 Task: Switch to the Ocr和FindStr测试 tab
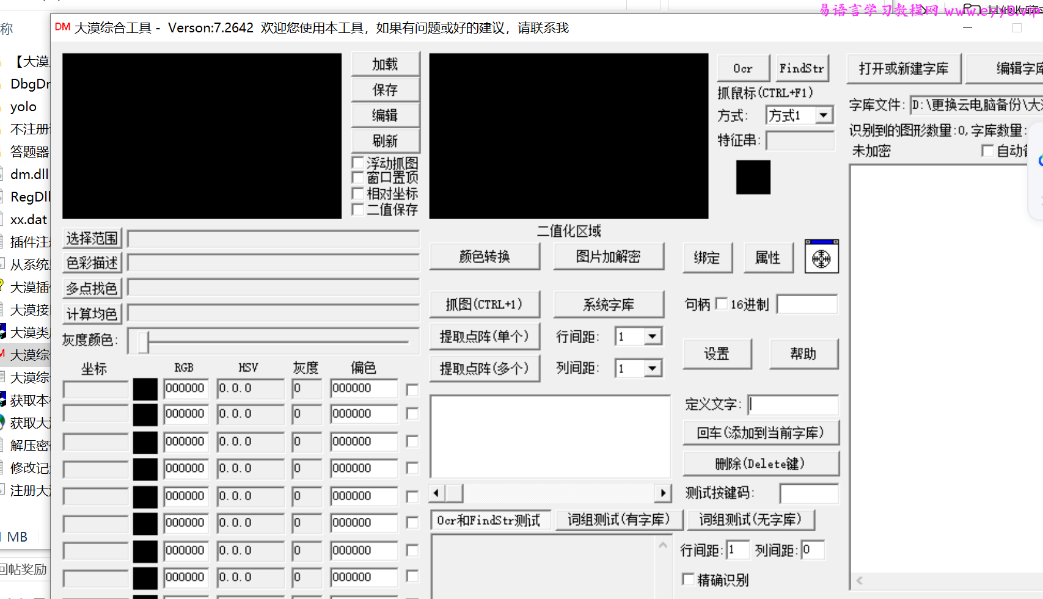point(490,520)
